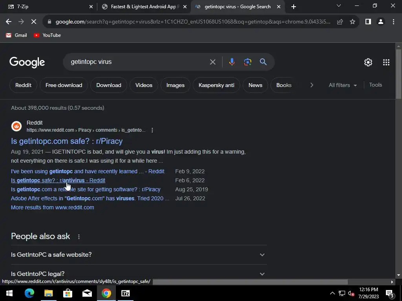The width and height of the screenshot is (402, 301).
Task: Open the All filters dropdown
Action: pos(343,85)
